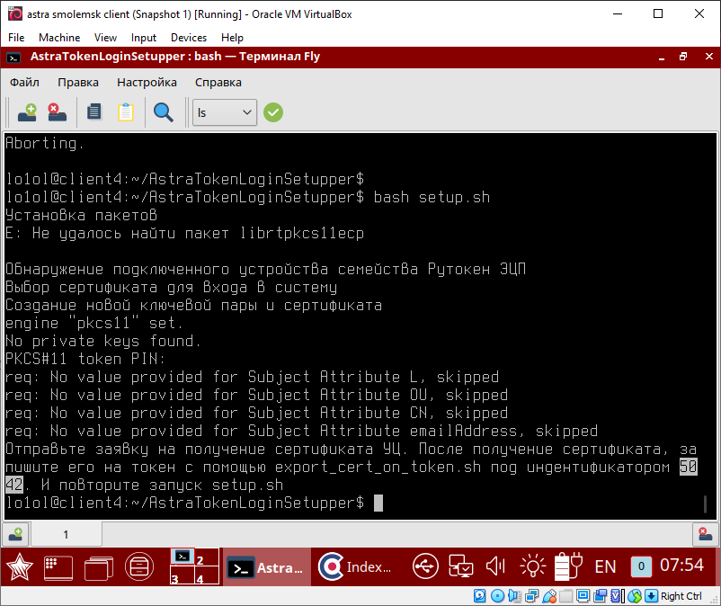The height and width of the screenshot is (606, 721).
Task: Click VirtualBox display indicator
Action: 583,596
